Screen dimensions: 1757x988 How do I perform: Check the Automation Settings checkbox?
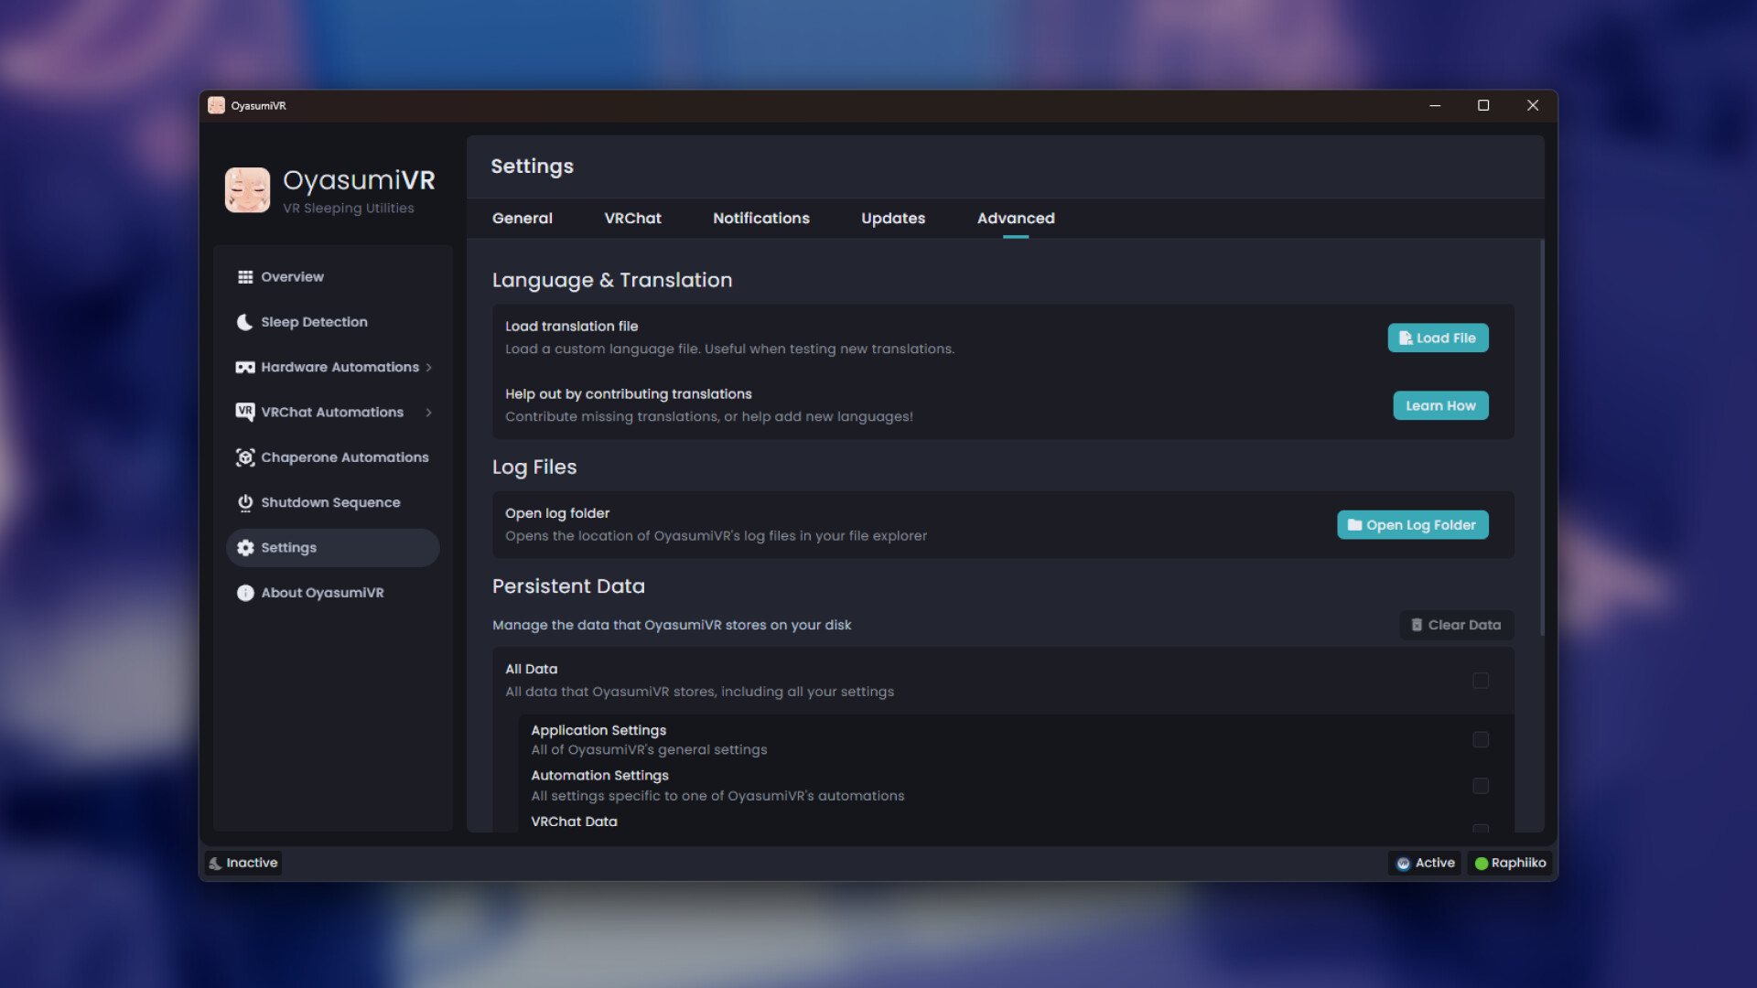(x=1481, y=786)
